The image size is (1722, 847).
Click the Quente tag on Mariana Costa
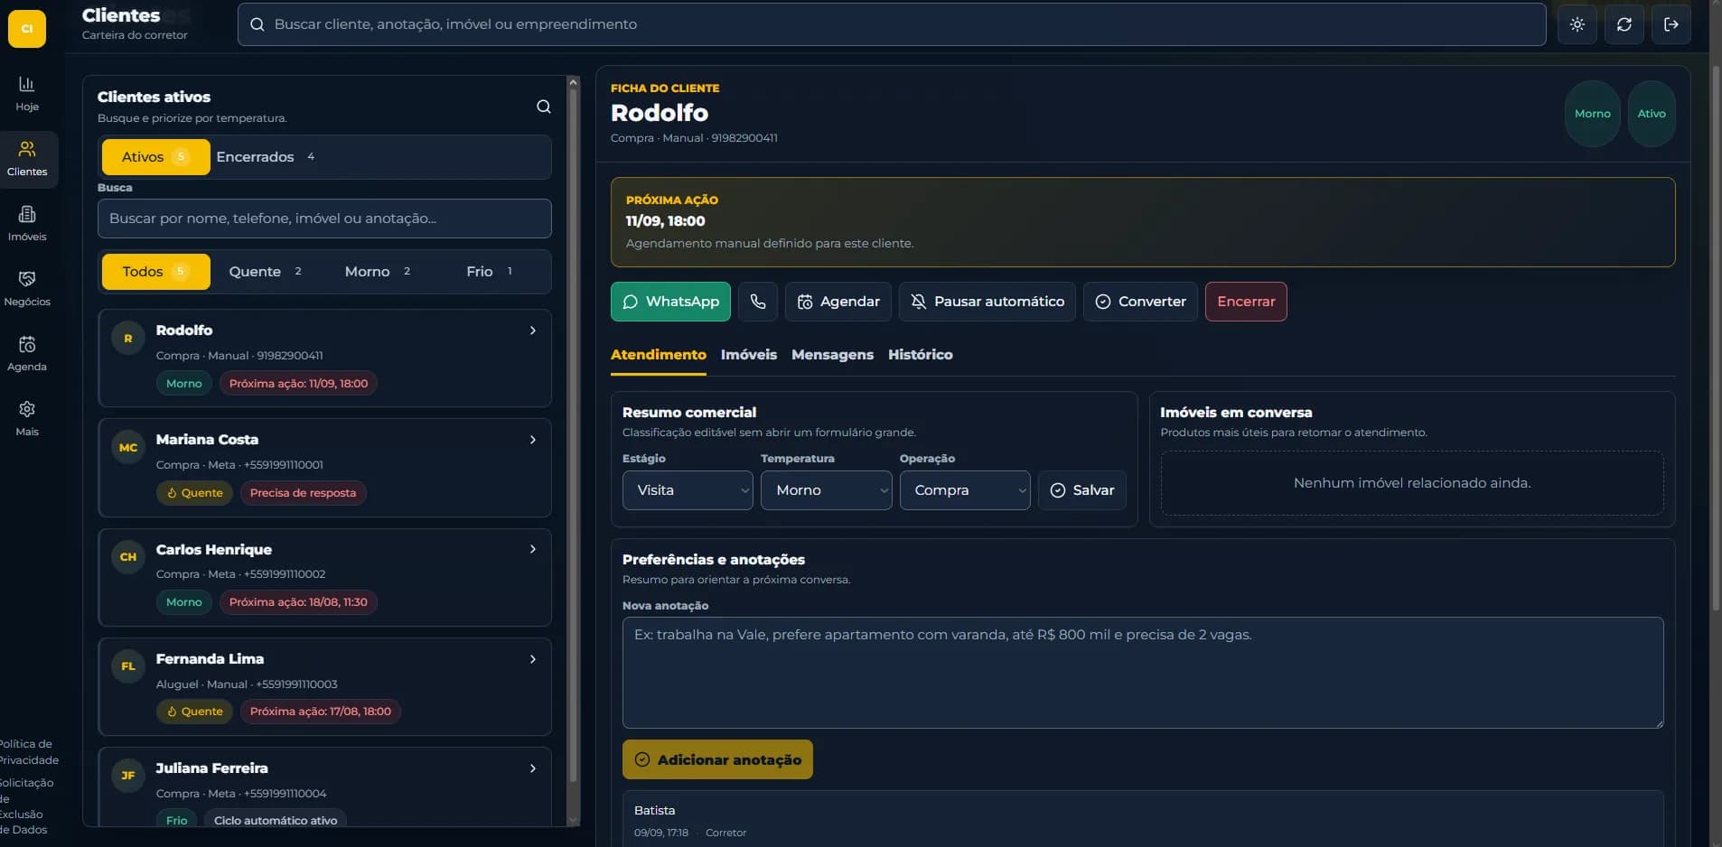click(x=194, y=493)
